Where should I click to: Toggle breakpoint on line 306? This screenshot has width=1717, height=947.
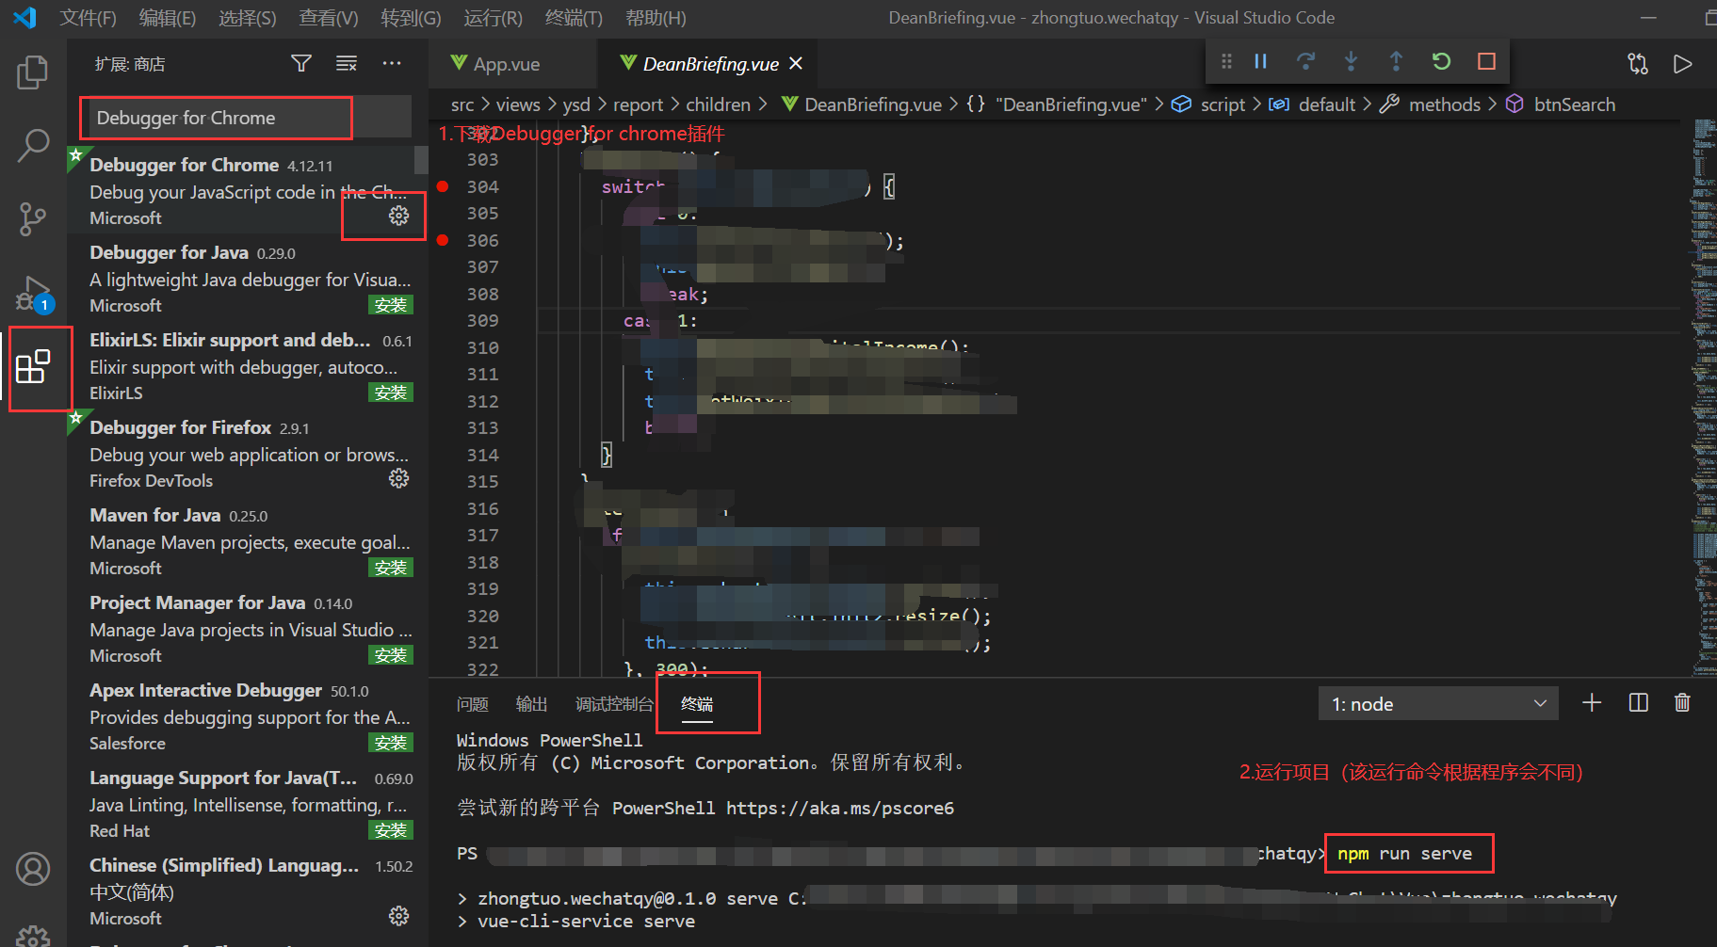coord(443,240)
